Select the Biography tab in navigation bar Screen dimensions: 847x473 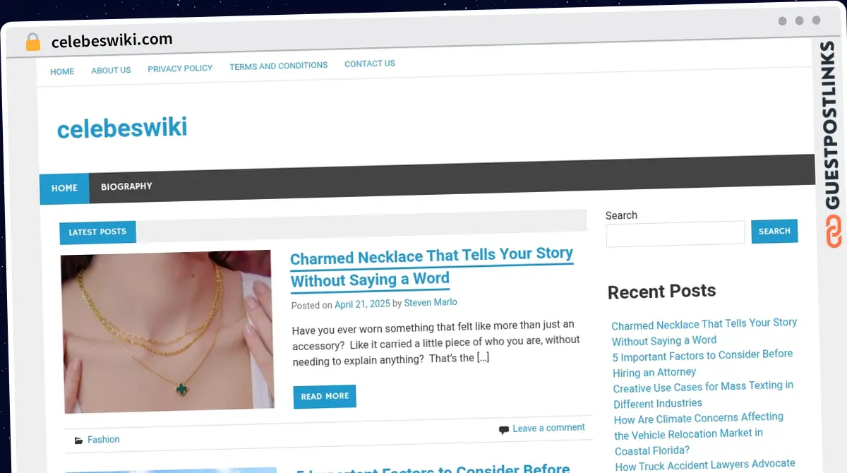(126, 187)
